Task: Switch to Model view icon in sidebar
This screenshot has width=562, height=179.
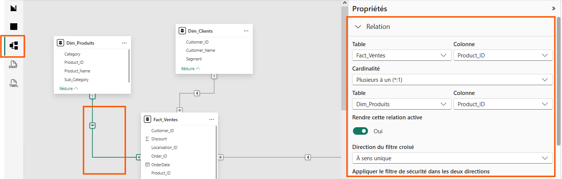Action: pos(14,46)
